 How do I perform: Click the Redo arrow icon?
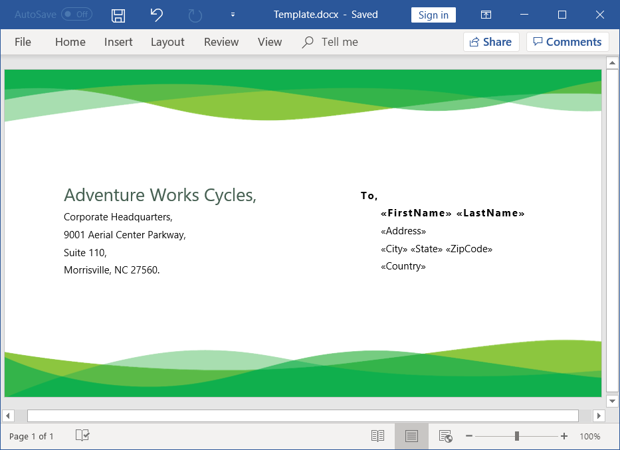pos(195,15)
